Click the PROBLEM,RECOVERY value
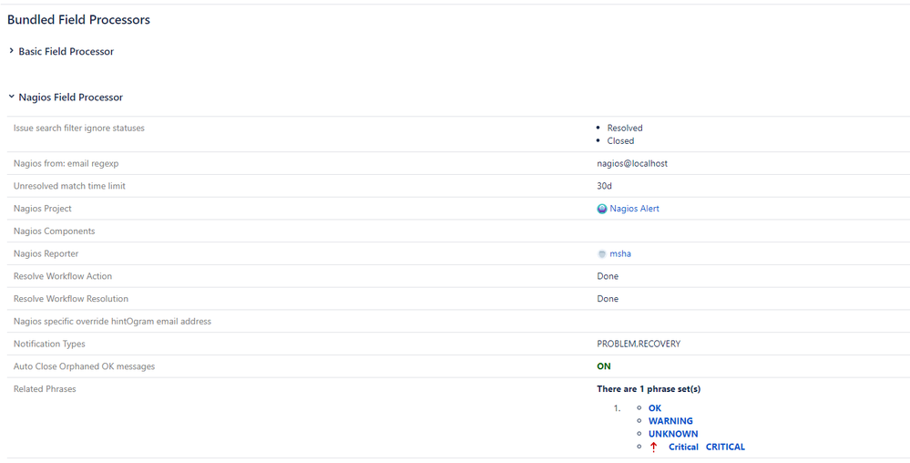Viewport: 910px width, 463px height. click(639, 344)
